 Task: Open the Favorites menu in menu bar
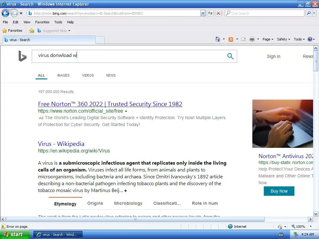pos(42,22)
